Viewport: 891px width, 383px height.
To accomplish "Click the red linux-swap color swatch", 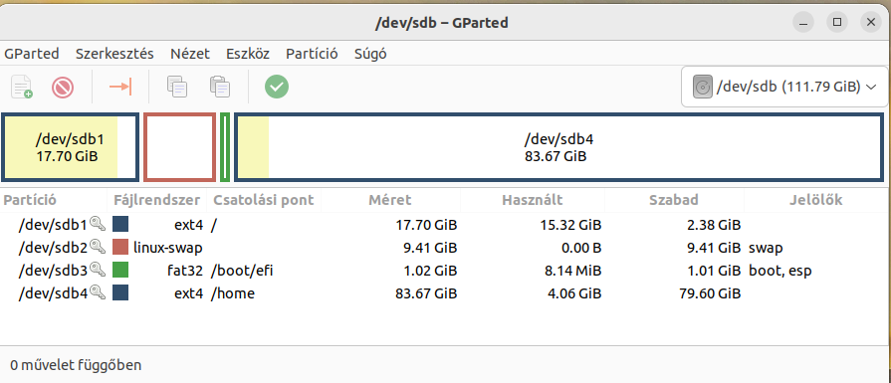I will (x=120, y=248).
